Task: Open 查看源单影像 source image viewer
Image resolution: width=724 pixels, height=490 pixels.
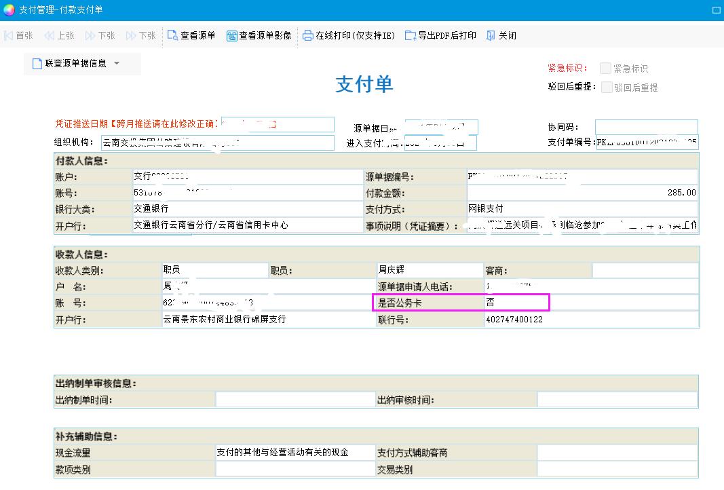Action: point(231,35)
